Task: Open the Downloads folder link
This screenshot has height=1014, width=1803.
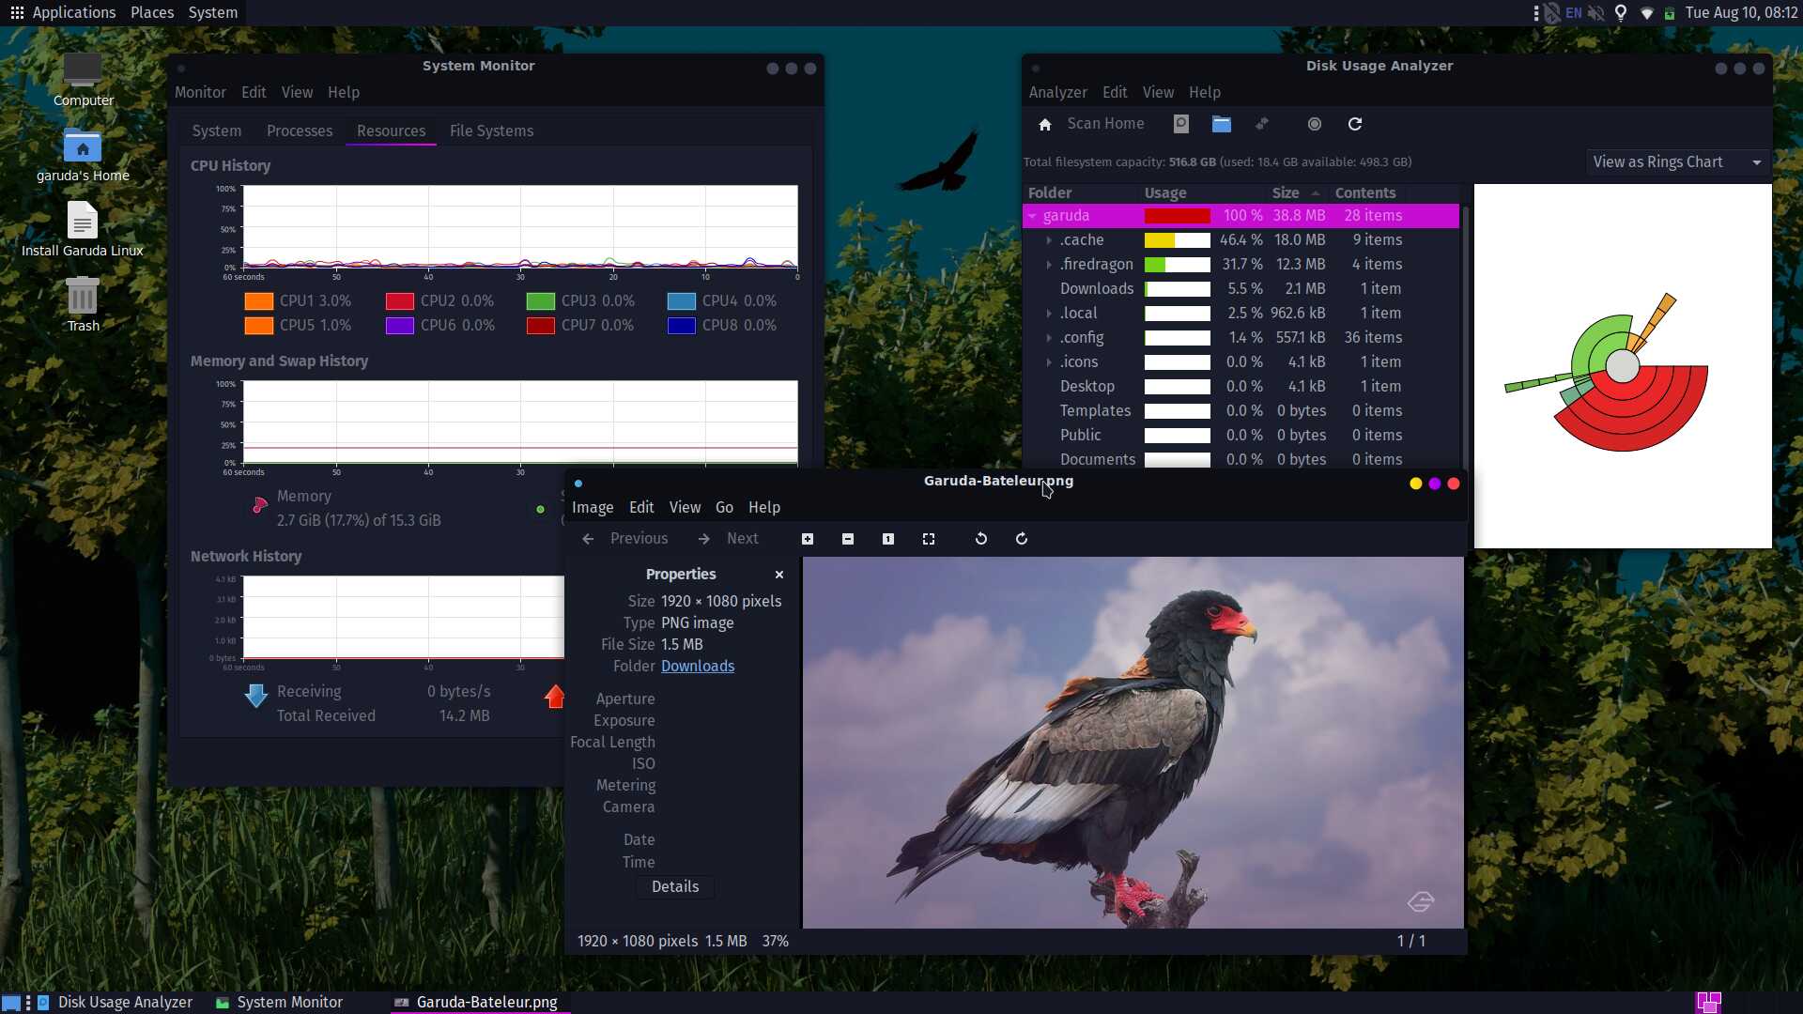Action: (x=697, y=667)
